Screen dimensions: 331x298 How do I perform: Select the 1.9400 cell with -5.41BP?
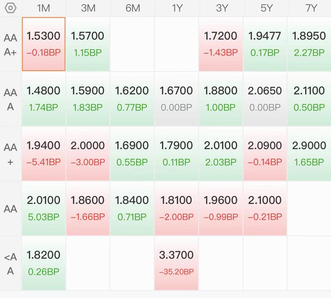[x=44, y=154]
